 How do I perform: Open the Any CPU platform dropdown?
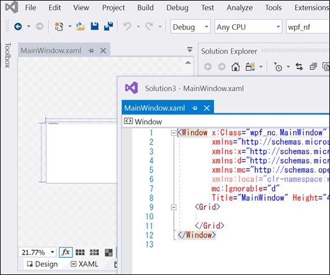248,27
